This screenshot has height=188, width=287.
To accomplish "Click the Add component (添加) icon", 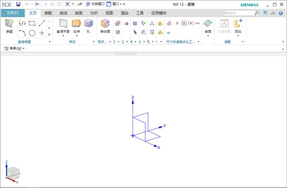I will point(238,24).
